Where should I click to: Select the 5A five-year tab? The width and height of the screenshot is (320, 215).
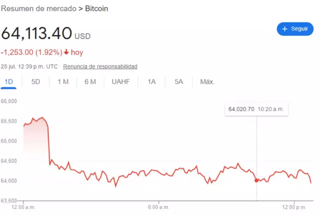pyautogui.click(x=179, y=82)
